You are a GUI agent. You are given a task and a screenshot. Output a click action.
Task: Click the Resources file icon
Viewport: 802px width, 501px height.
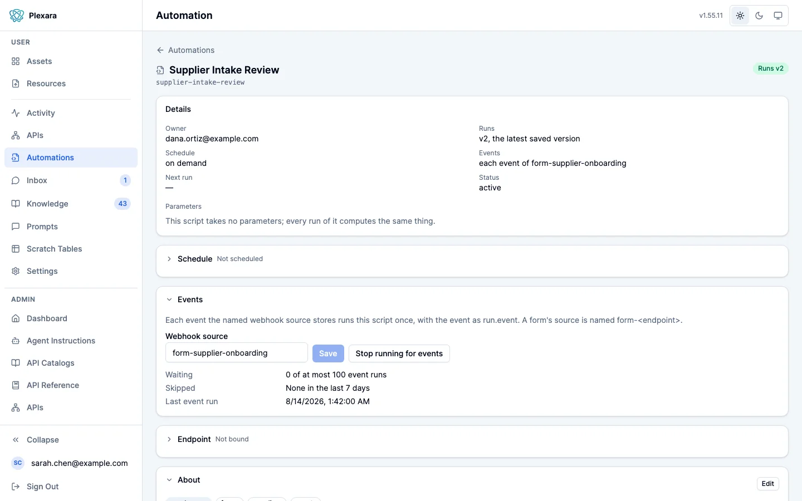click(16, 83)
